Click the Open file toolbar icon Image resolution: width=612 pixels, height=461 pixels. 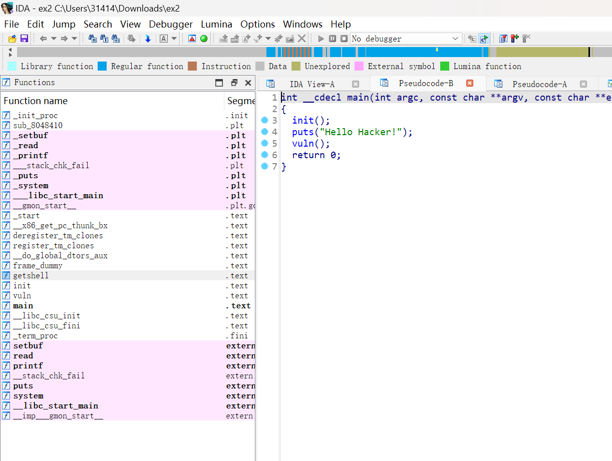pyautogui.click(x=12, y=39)
